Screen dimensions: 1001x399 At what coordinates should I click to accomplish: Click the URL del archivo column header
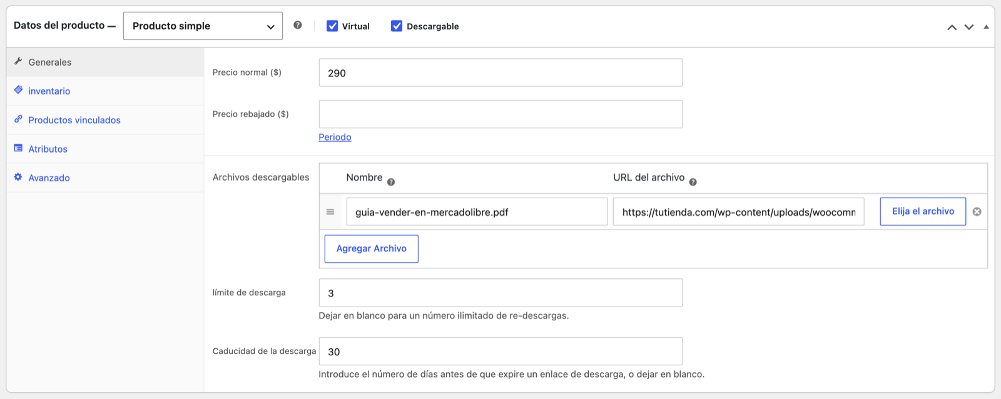[x=649, y=178]
